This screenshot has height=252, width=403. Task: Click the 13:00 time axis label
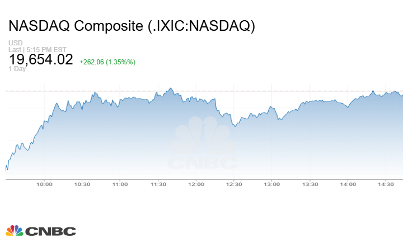[x=272, y=184]
